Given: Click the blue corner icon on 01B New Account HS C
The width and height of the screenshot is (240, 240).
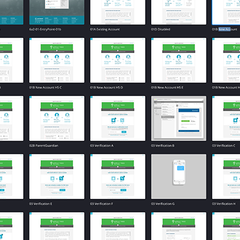Looking at the screenshot, I should (30, 39).
